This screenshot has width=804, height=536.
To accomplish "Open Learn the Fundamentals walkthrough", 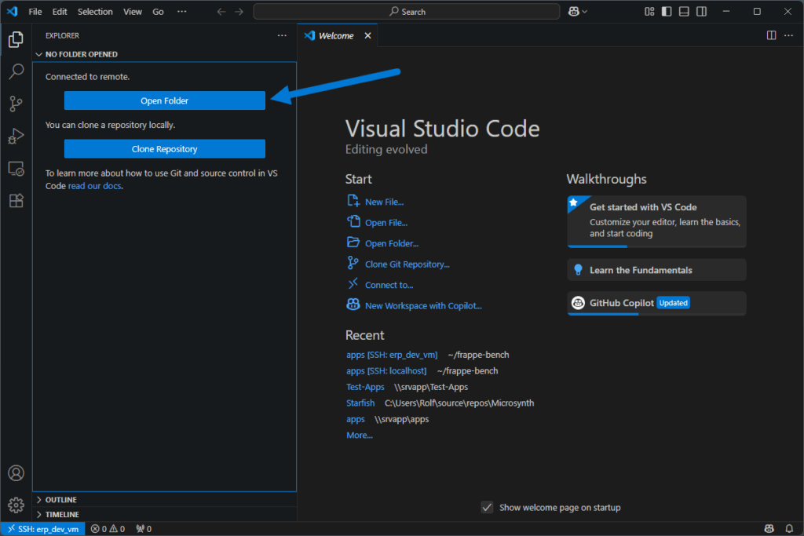I will pyautogui.click(x=656, y=270).
